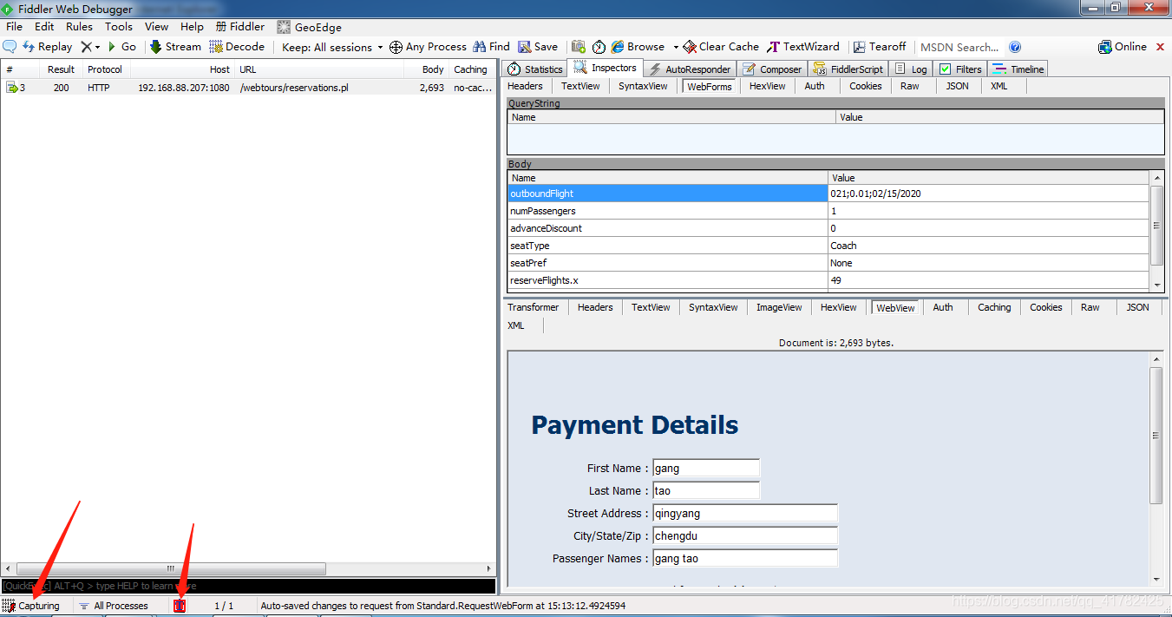The height and width of the screenshot is (617, 1172).
Task: Open the File menu
Action: 15,27
